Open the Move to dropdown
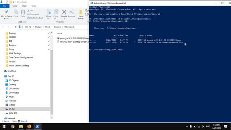The height and width of the screenshot is (130, 231). click(48, 14)
